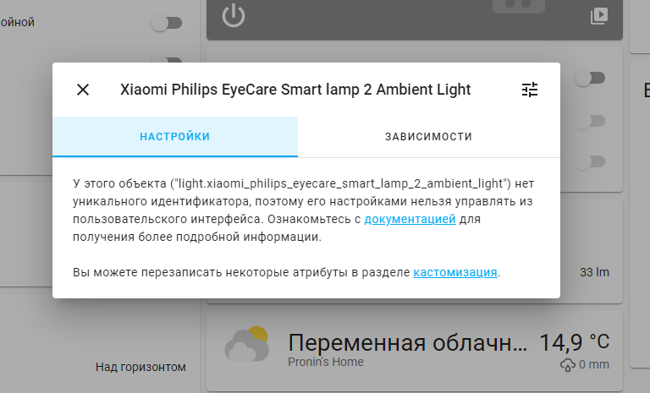Click the dialog title 'Xiaomi Philips EyeCare Smart lamp 2 Ambient Light'

pos(295,90)
